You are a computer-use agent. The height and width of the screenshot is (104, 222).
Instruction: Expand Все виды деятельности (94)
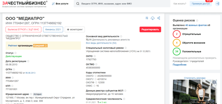(101, 43)
